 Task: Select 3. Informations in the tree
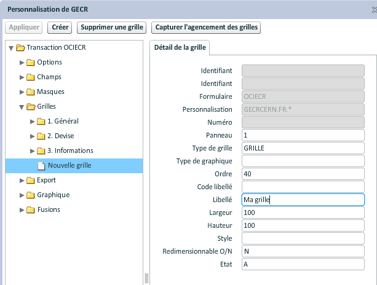click(70, 150)
